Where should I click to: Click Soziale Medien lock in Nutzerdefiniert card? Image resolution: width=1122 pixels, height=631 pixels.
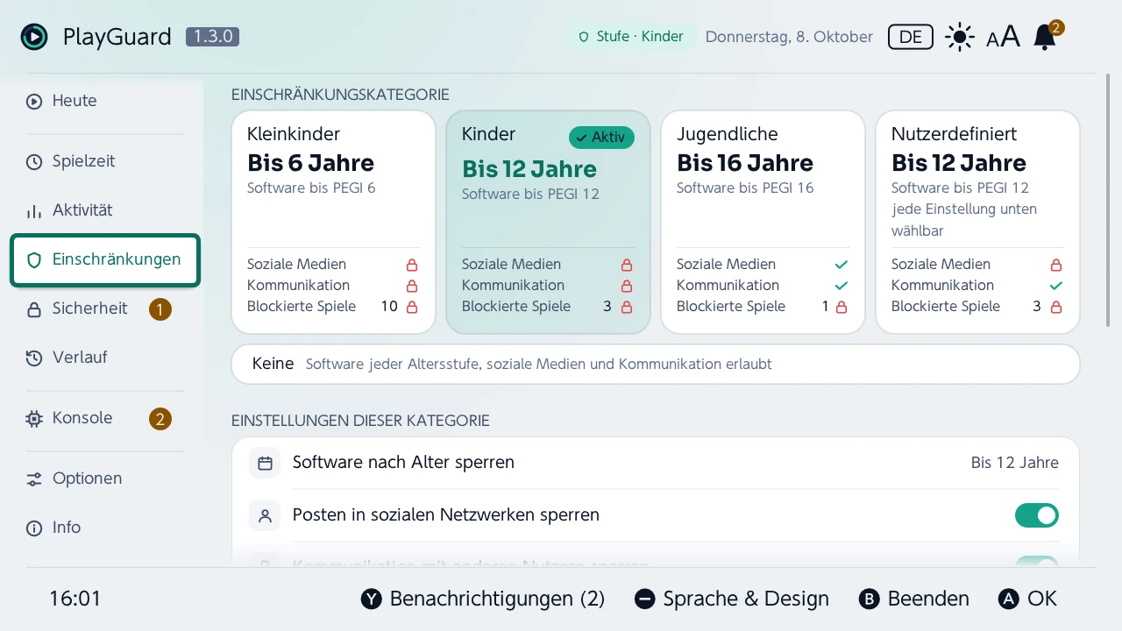(x=1056, y=265)
